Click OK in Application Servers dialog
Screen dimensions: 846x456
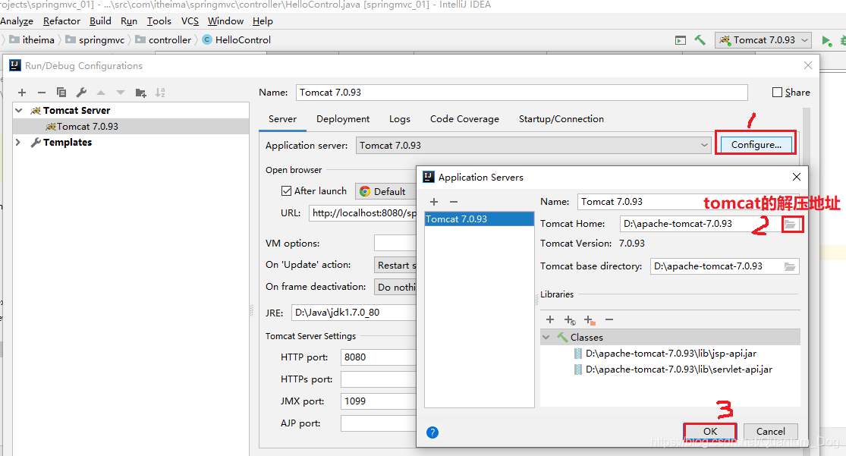point(710,431)
